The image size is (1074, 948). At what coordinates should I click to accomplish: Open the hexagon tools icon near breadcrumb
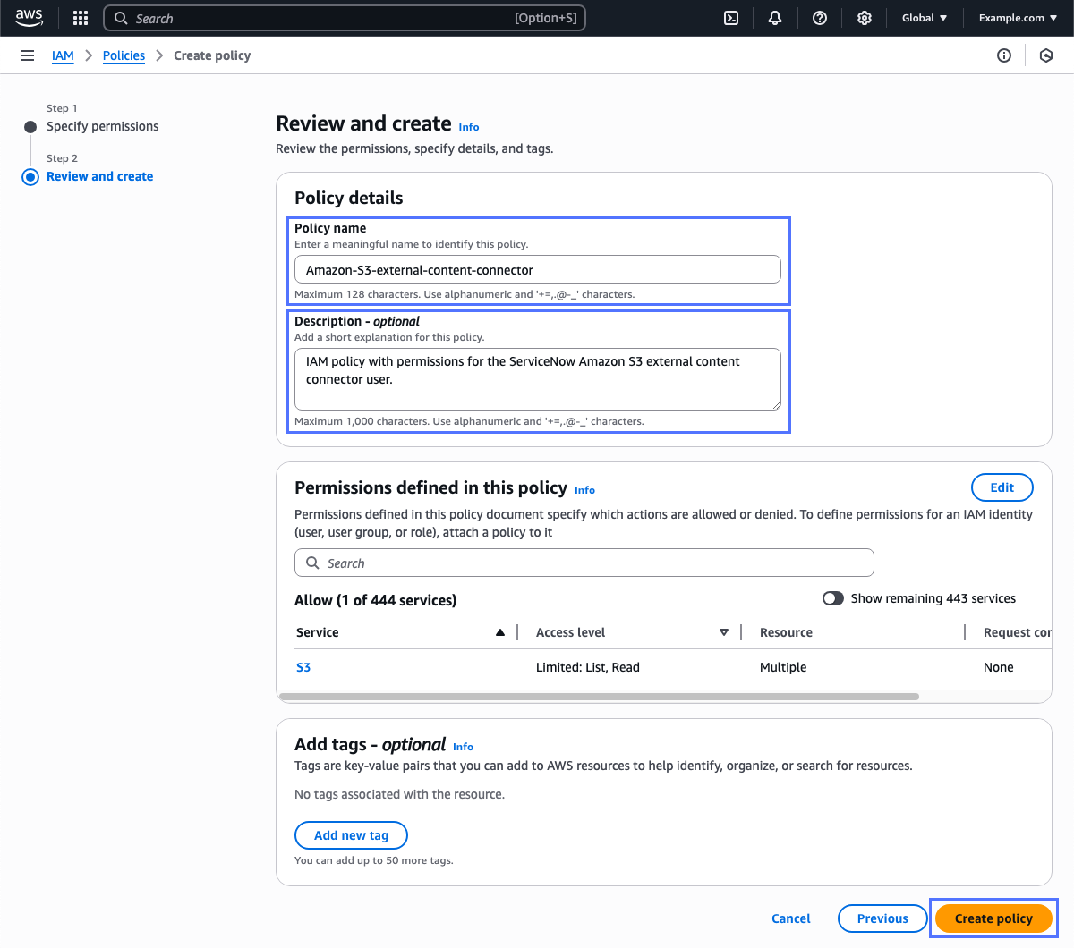coord(1046,55)
